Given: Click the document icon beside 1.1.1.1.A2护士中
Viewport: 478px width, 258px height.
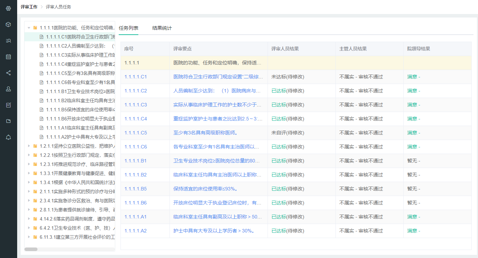Looking at the screenshot, I should 41,137.
